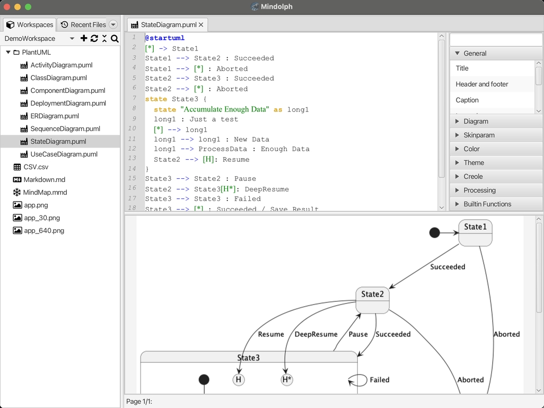The width and height of the screenshot is (544, 408).
Task: Click the add-workspace plus icon
Action: (84, 38)
